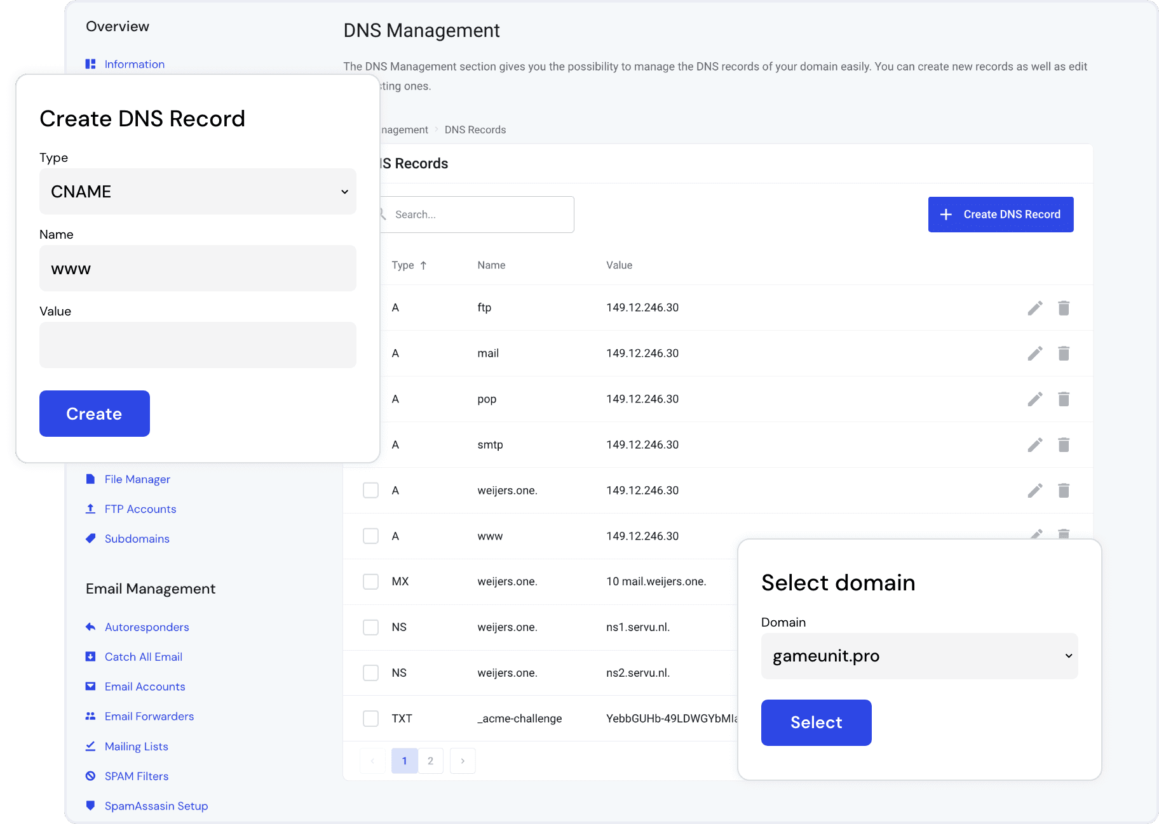Check the ns1.servu.nl. record checkbox
Viewport: 1159px width, 824px height.
(370, 627)
